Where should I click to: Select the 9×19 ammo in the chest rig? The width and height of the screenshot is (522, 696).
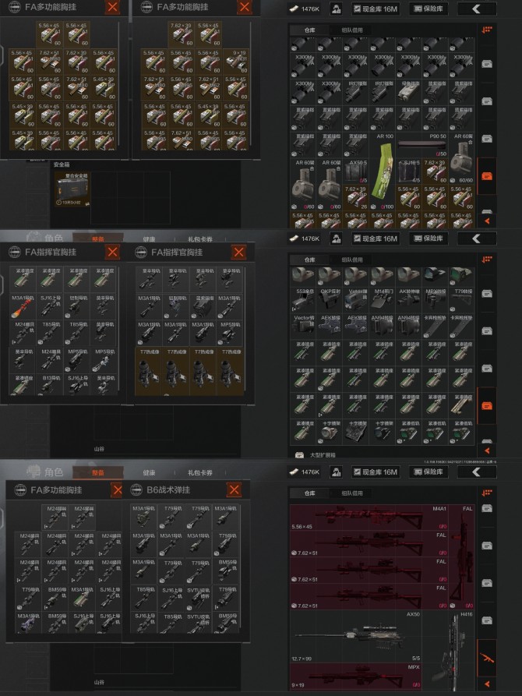point(236,62)
